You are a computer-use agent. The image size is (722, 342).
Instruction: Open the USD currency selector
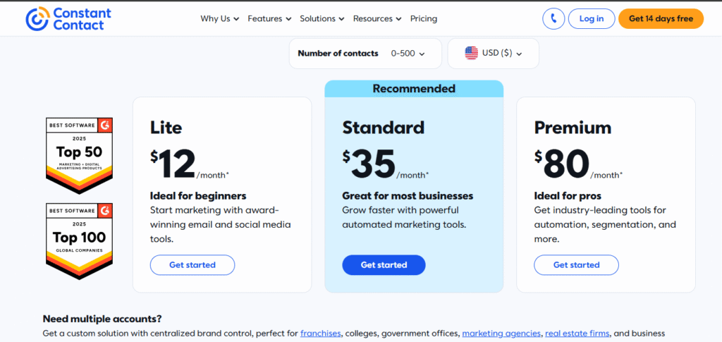(x=494, y=54)
